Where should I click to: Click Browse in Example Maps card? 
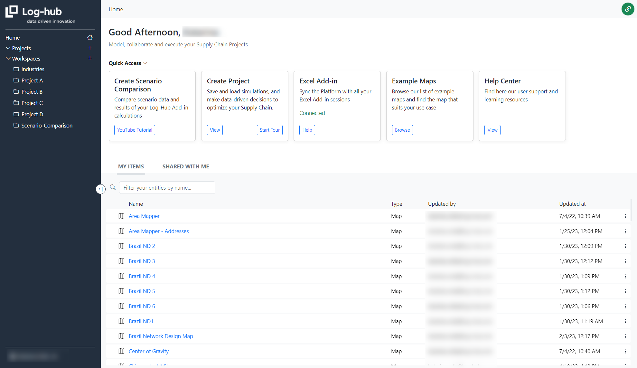pos(402,130)
